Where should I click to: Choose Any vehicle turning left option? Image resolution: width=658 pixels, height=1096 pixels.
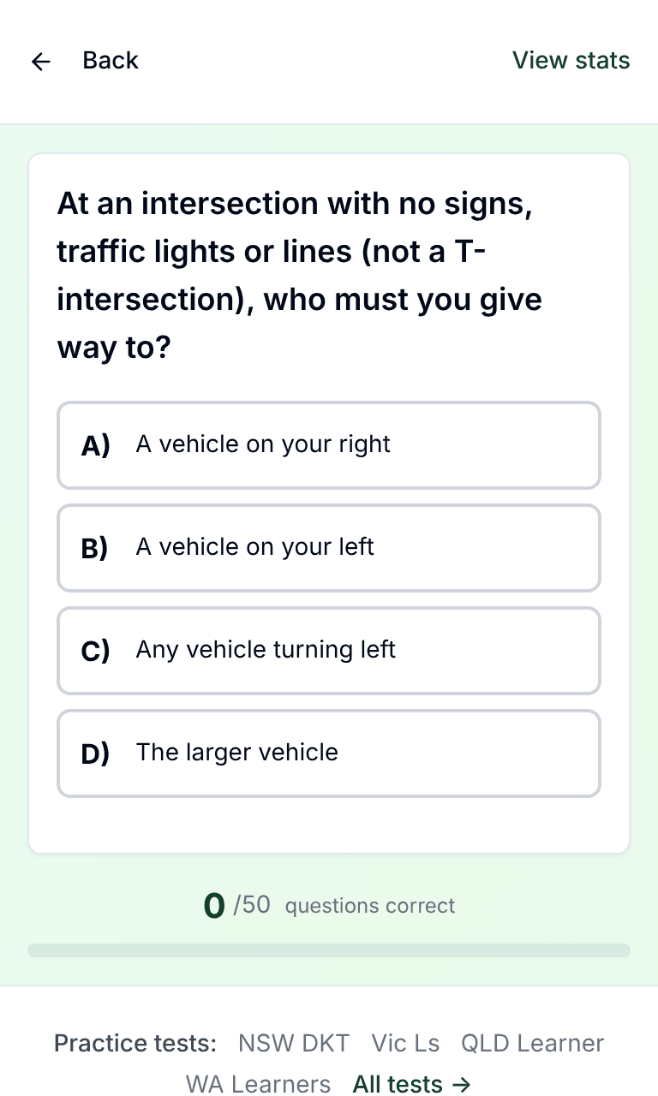click(x=329, y=651)
